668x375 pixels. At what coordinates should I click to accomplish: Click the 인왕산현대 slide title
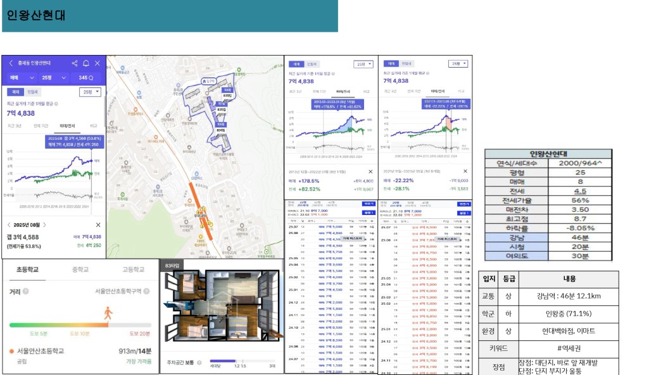point(36,16)
